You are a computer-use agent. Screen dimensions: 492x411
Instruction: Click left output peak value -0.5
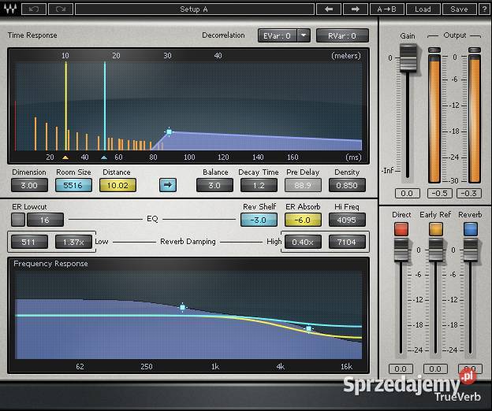pyautogui.click(x=440, y=193)
